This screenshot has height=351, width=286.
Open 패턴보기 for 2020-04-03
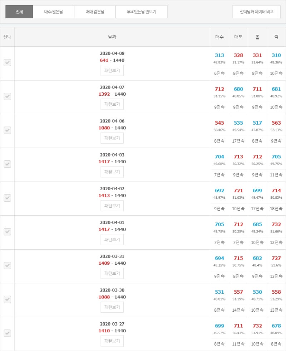point(112,172)
